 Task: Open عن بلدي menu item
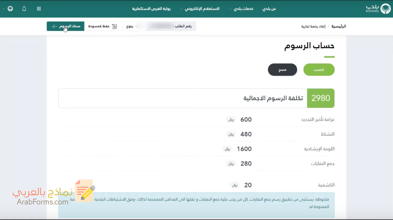tap(269, 9)
